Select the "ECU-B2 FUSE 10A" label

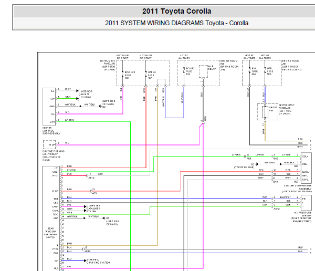click(x=190, y=71)
